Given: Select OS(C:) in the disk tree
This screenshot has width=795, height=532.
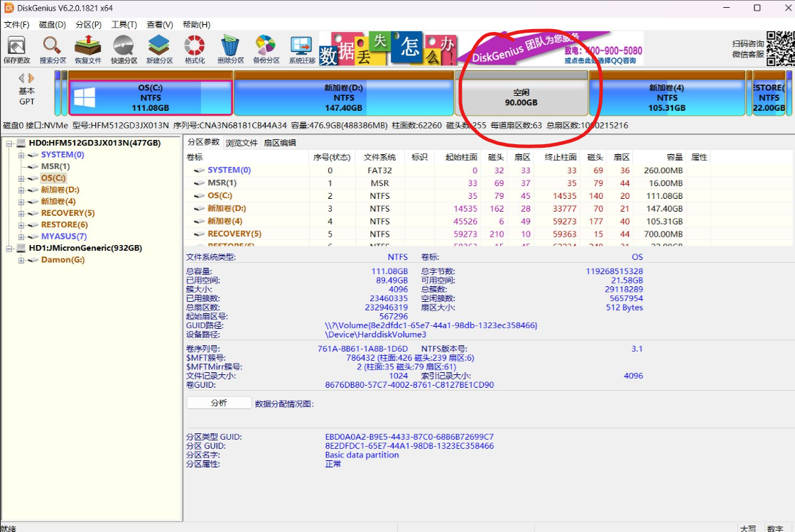Looking at the screenshot, I should point(53,178).
